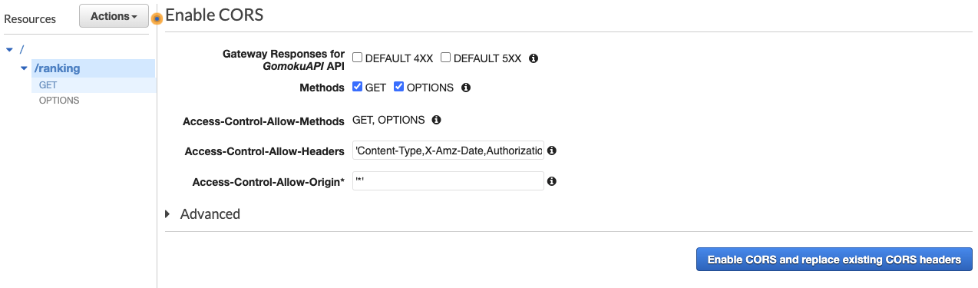Click the Access-Control-Allow-Origin input field

pyautogui.click(x=448, y=181)
